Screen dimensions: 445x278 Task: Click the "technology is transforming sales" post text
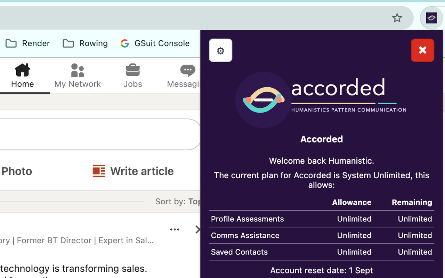click(x=74, y=268)
